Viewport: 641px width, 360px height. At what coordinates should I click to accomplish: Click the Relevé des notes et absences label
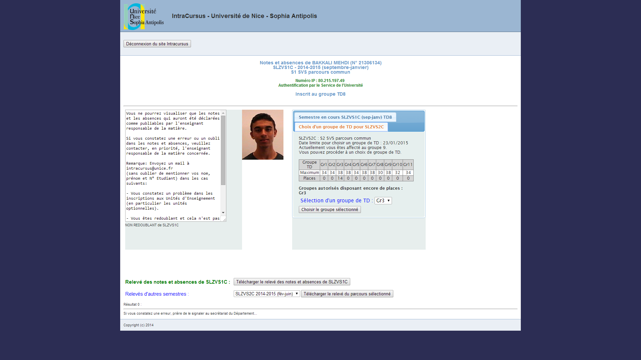tap(178, 282)
